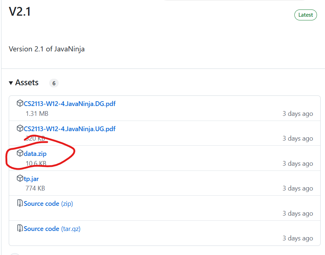Click the 10.6 KB file size
The image size is (325, 255).
[36, 163]
